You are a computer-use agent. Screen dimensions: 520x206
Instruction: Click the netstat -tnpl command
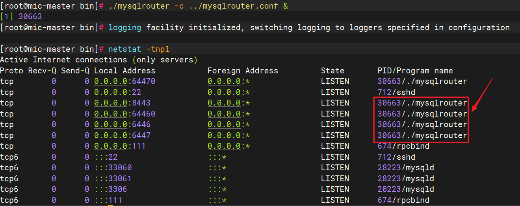tap(139, 49)
